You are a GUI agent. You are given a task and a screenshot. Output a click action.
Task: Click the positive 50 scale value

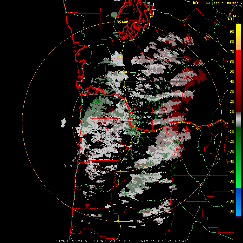pyautogui.click(x=232, y=72)
